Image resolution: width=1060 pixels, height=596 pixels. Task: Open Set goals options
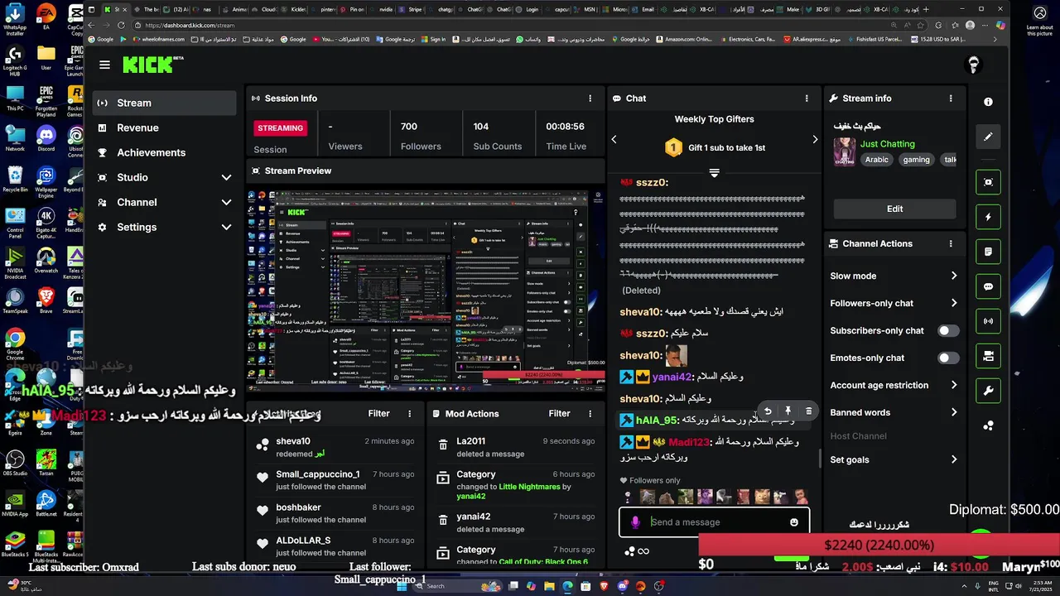point(894,460)
